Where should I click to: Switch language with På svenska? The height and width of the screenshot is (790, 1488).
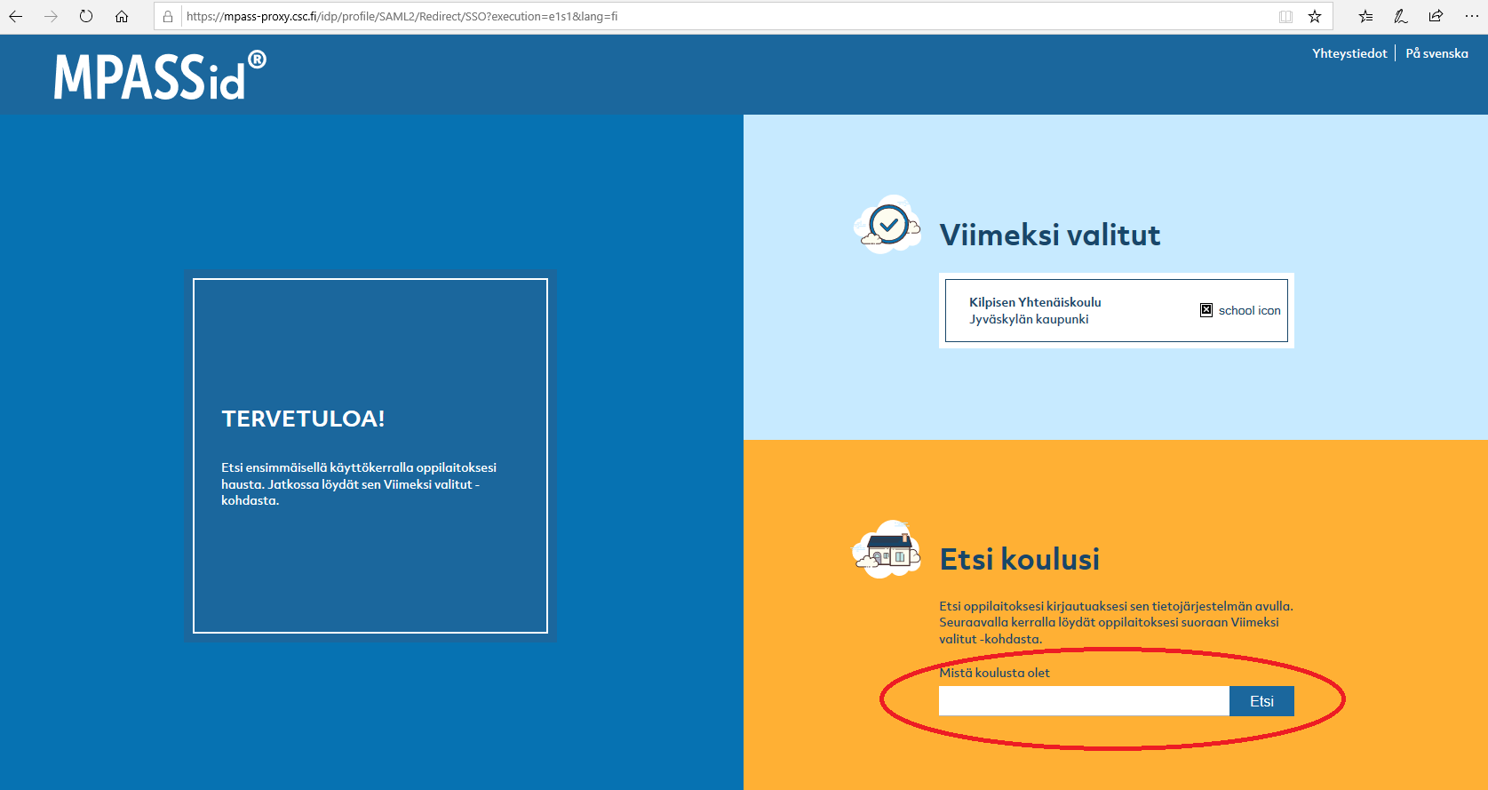pyautogui.click(x=1436, y=53)
